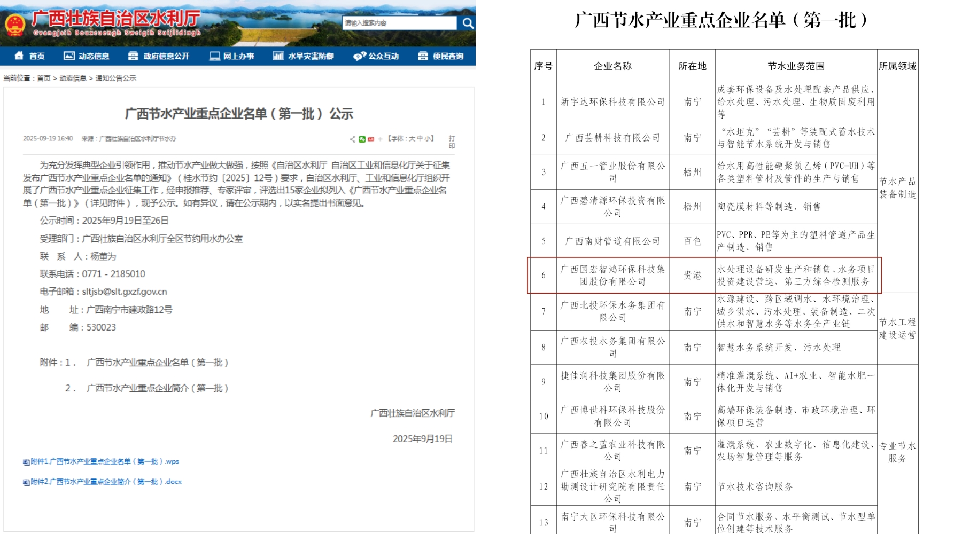Image resolution: width=962 pixels, height=534 pixels.
Task: Click the red Weibo share icon
Action: coord(371,139)
